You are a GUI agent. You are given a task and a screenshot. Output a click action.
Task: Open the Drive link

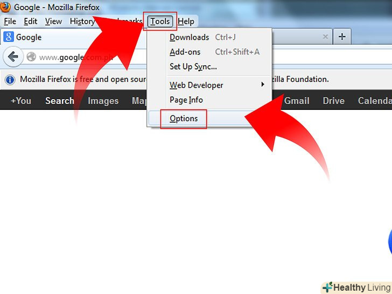pyautogui.click(x=333, y=101)
